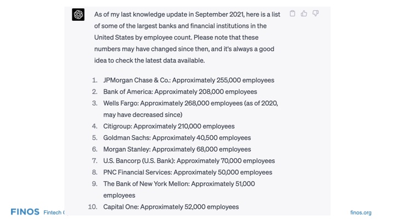The image size is (395, 222).
Task: Select the JPMorgan Chase & Co. list entry
Action: 189,80
